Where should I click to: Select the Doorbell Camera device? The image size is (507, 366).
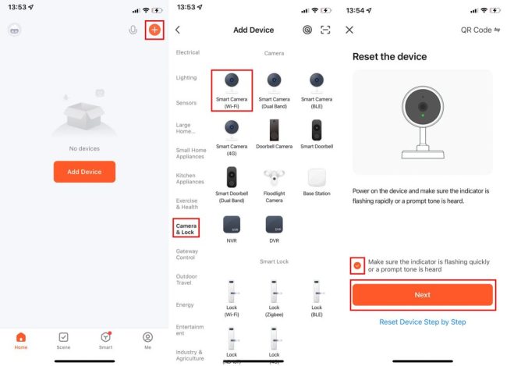pyautogui.click(x=275, y=134)
